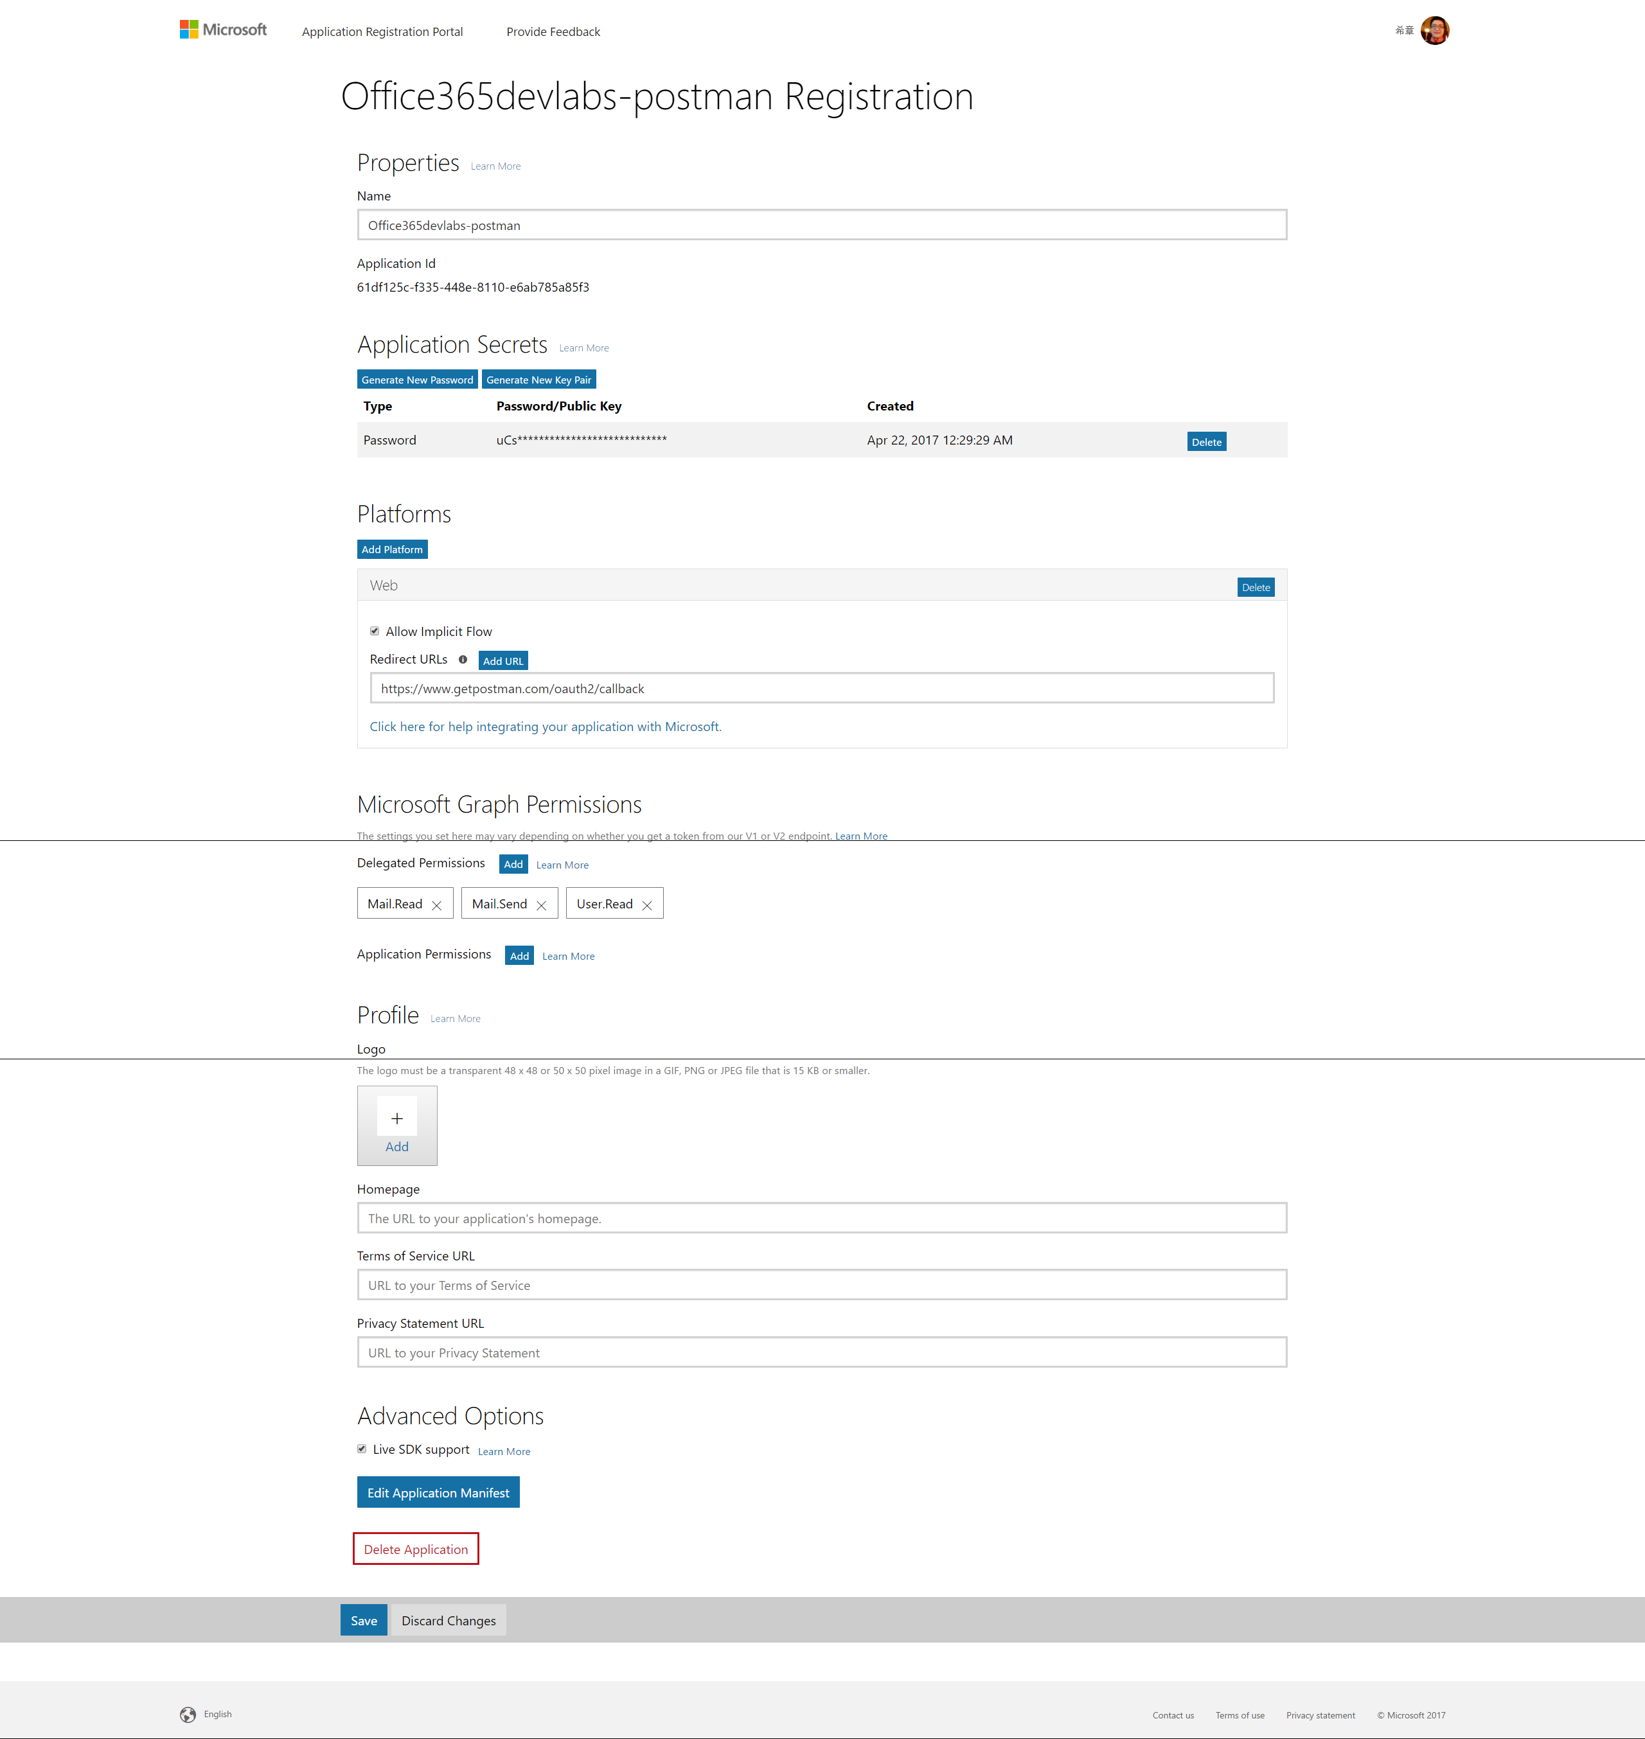Image resolution: width=1645 pixels, height=1739 pixels.
Task: Add a delegated permission
Action: pos(513,864)
